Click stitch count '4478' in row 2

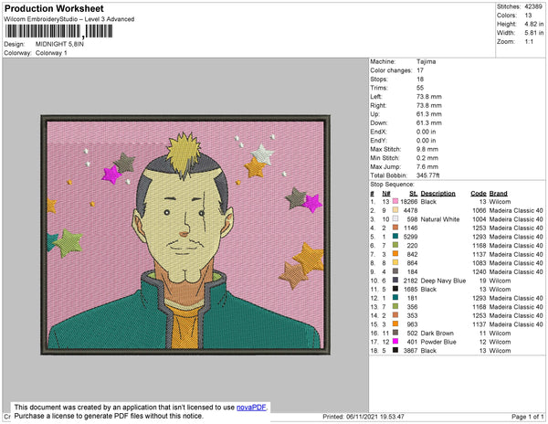pos(411,210)
